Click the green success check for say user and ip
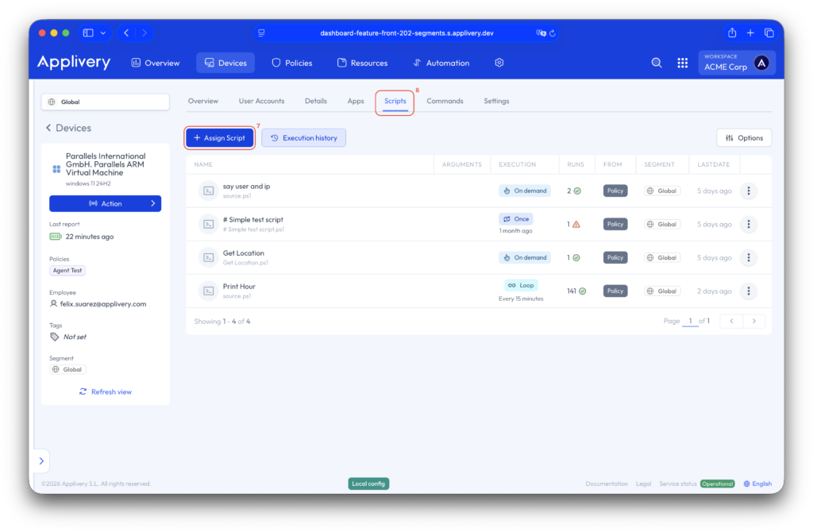Viewport: 813px width, 532px height. (x=579, y=191)
